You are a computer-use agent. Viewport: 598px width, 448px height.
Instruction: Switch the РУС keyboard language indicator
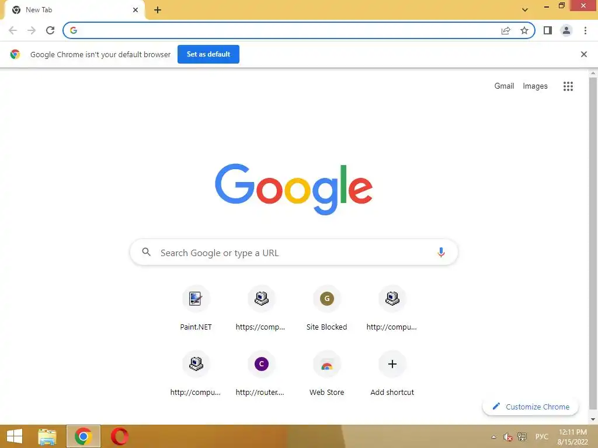(541, 436)
